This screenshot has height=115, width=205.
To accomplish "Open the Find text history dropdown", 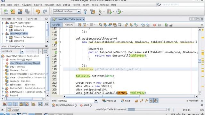I will (x=96, y=101).
